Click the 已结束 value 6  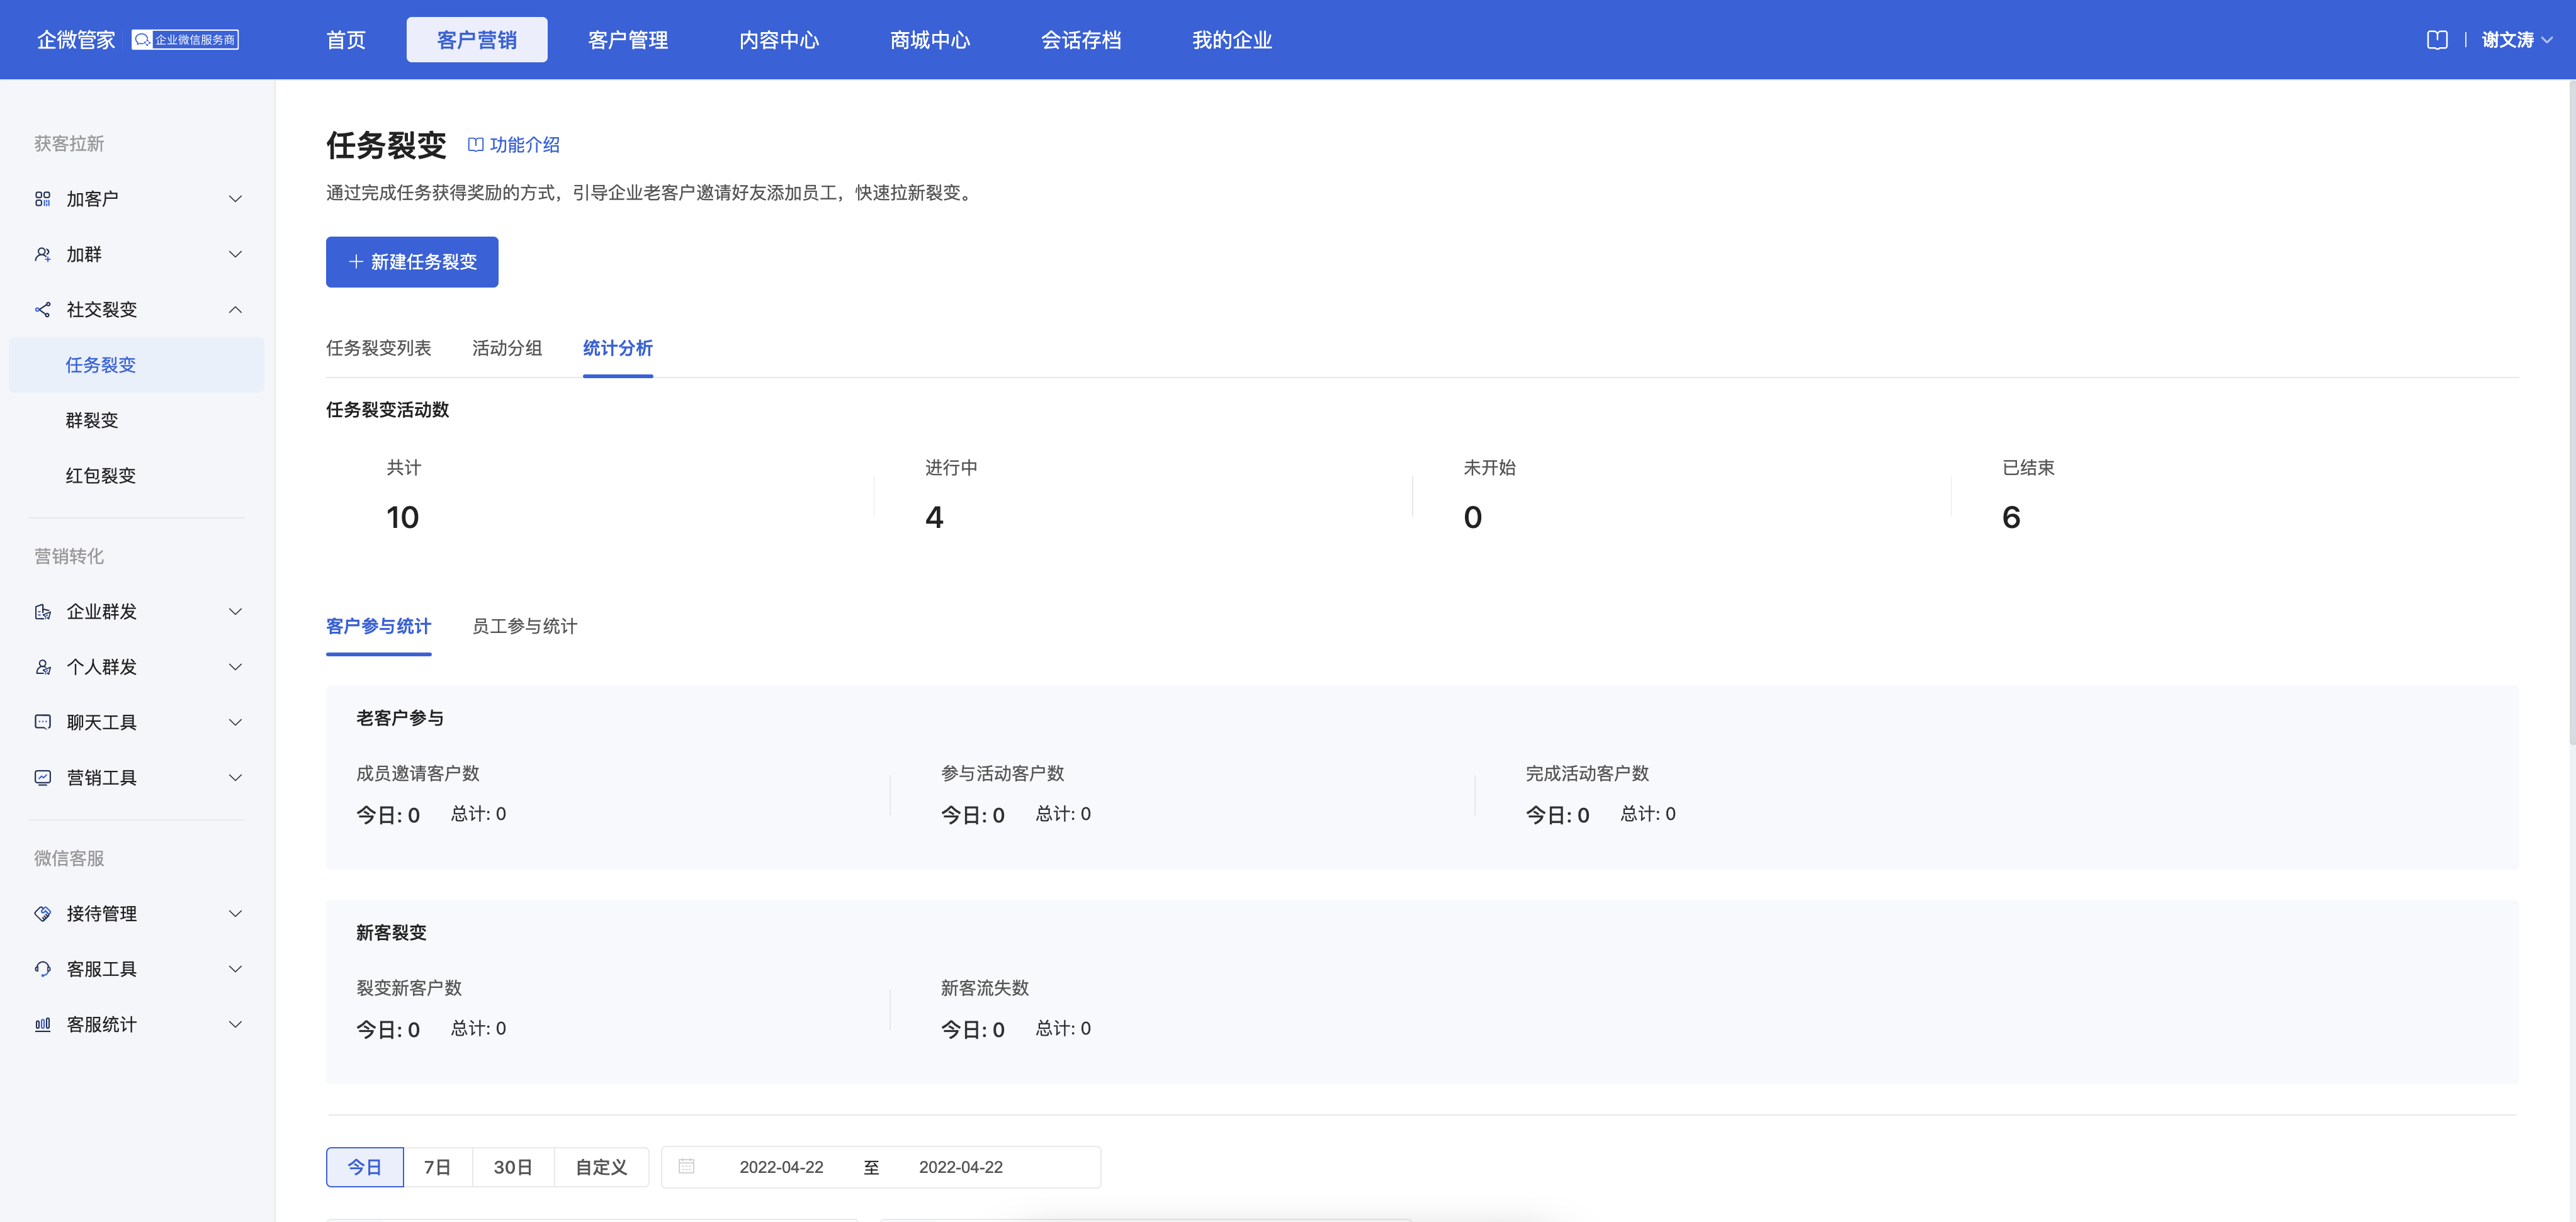pyautogui.click(x=2011, y=517)
